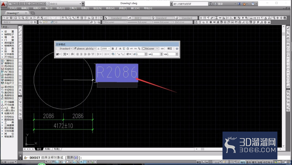Viewport: 292px width, 165px height.
Task: Click the AutoCAD application logo button
Action: 4,4
